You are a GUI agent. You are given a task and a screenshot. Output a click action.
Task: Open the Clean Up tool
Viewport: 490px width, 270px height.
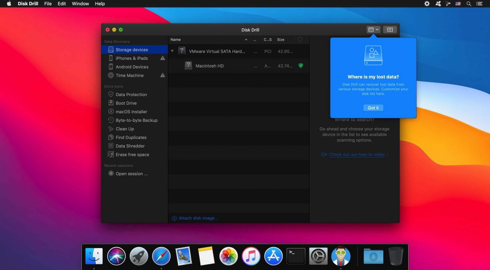point(124,129)
